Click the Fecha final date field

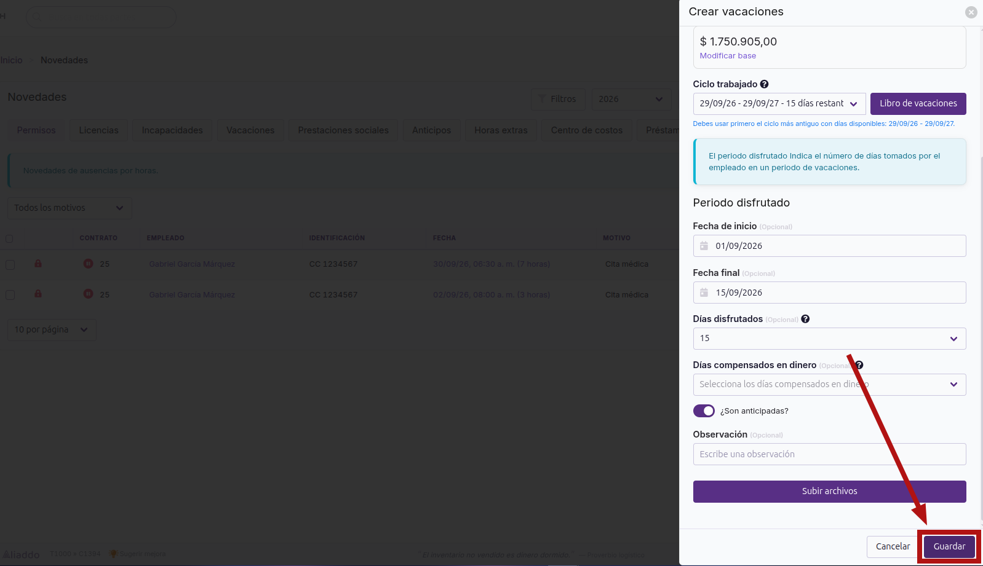pos(829,293)
